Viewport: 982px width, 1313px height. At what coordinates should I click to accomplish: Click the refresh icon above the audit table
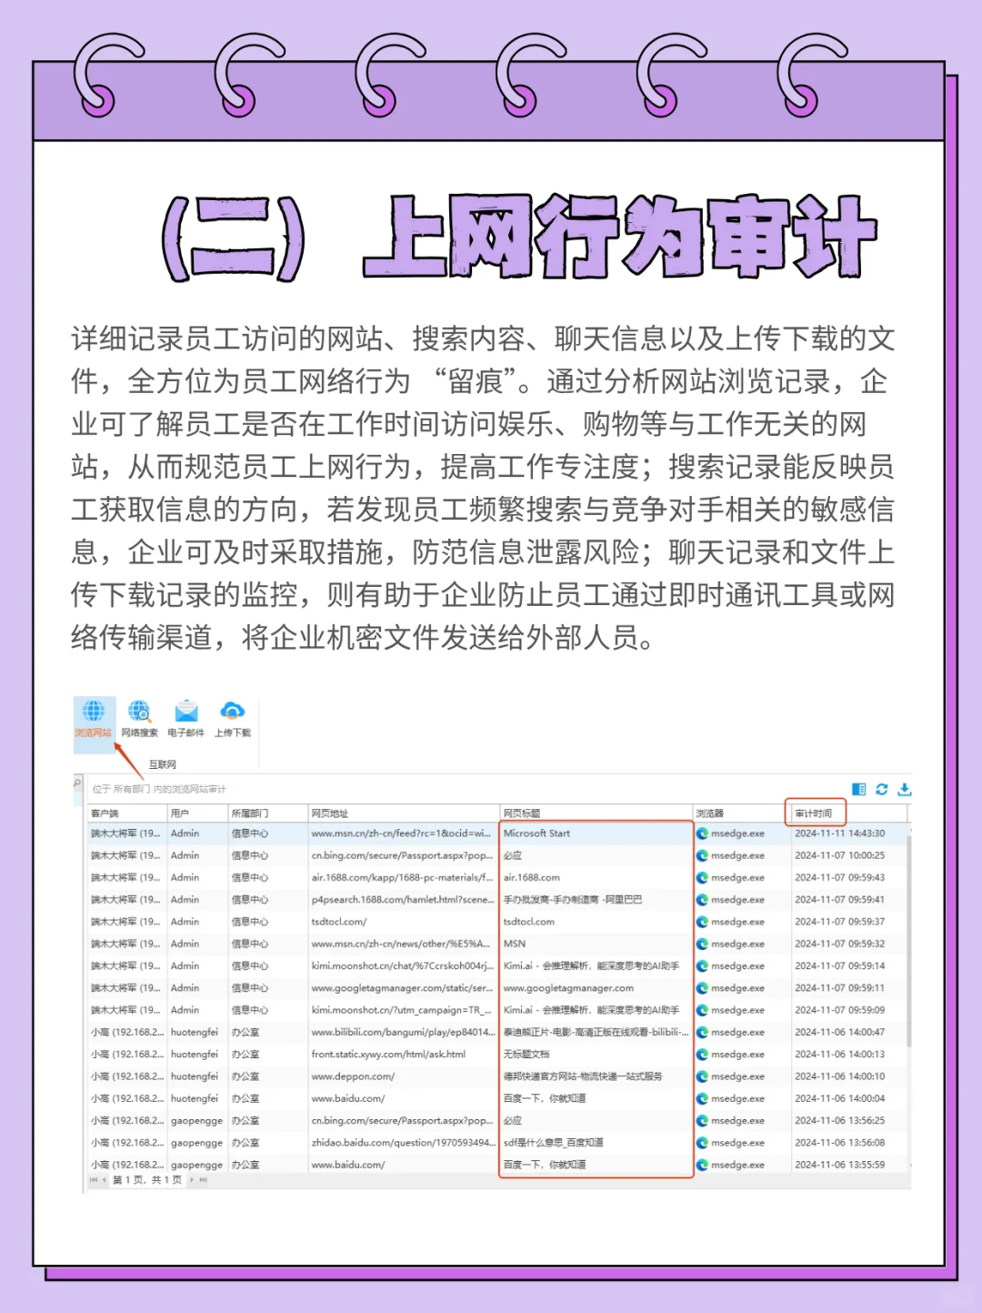(x=880, y=789)
